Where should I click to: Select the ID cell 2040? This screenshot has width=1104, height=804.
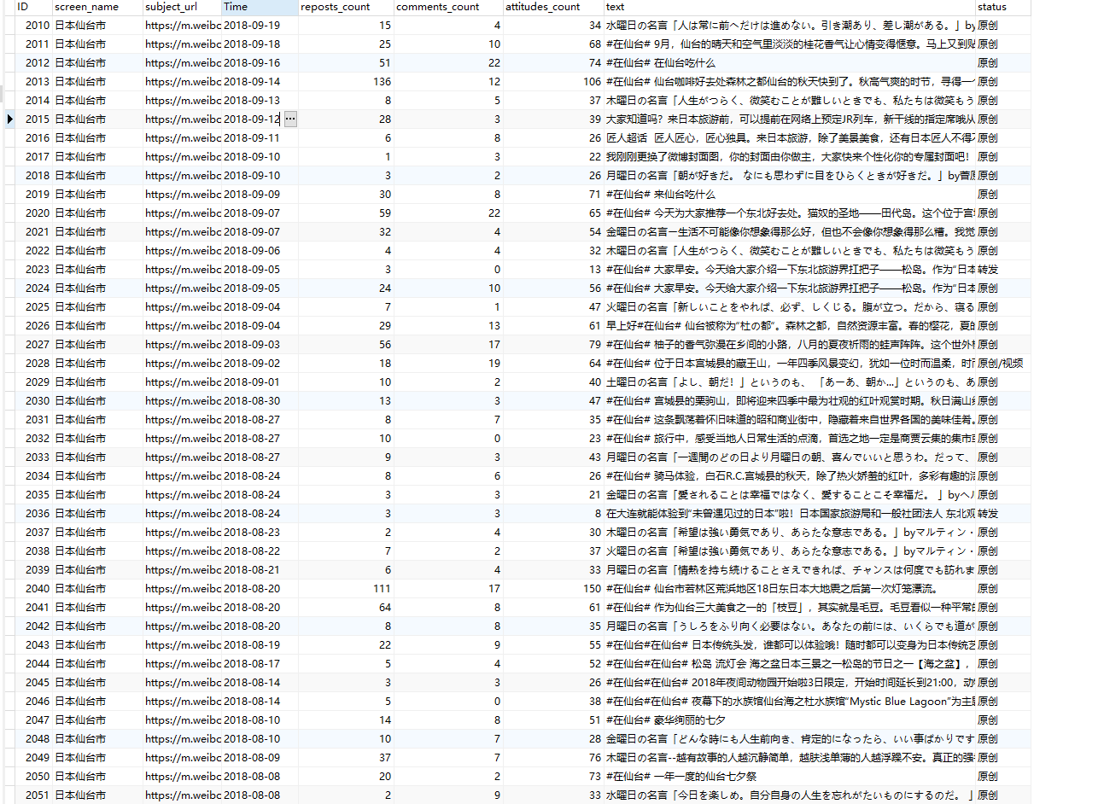pyautogui.click(x=37, y=589)
